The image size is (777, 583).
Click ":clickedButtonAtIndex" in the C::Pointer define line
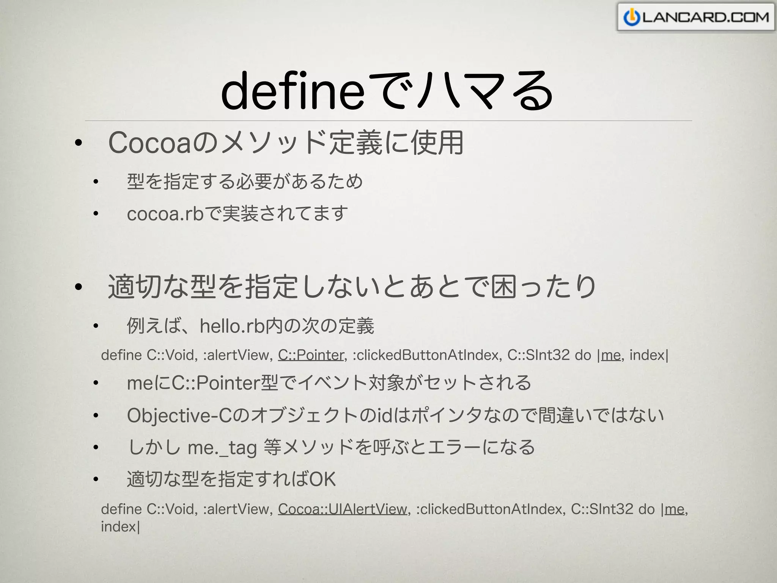[x=426, y=355]
